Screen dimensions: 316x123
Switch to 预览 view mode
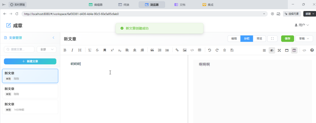(x=259, y=38)
